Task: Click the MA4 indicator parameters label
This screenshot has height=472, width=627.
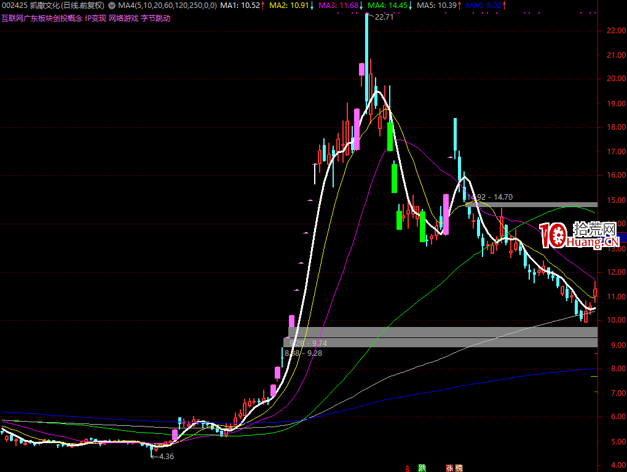Action: 167,6
